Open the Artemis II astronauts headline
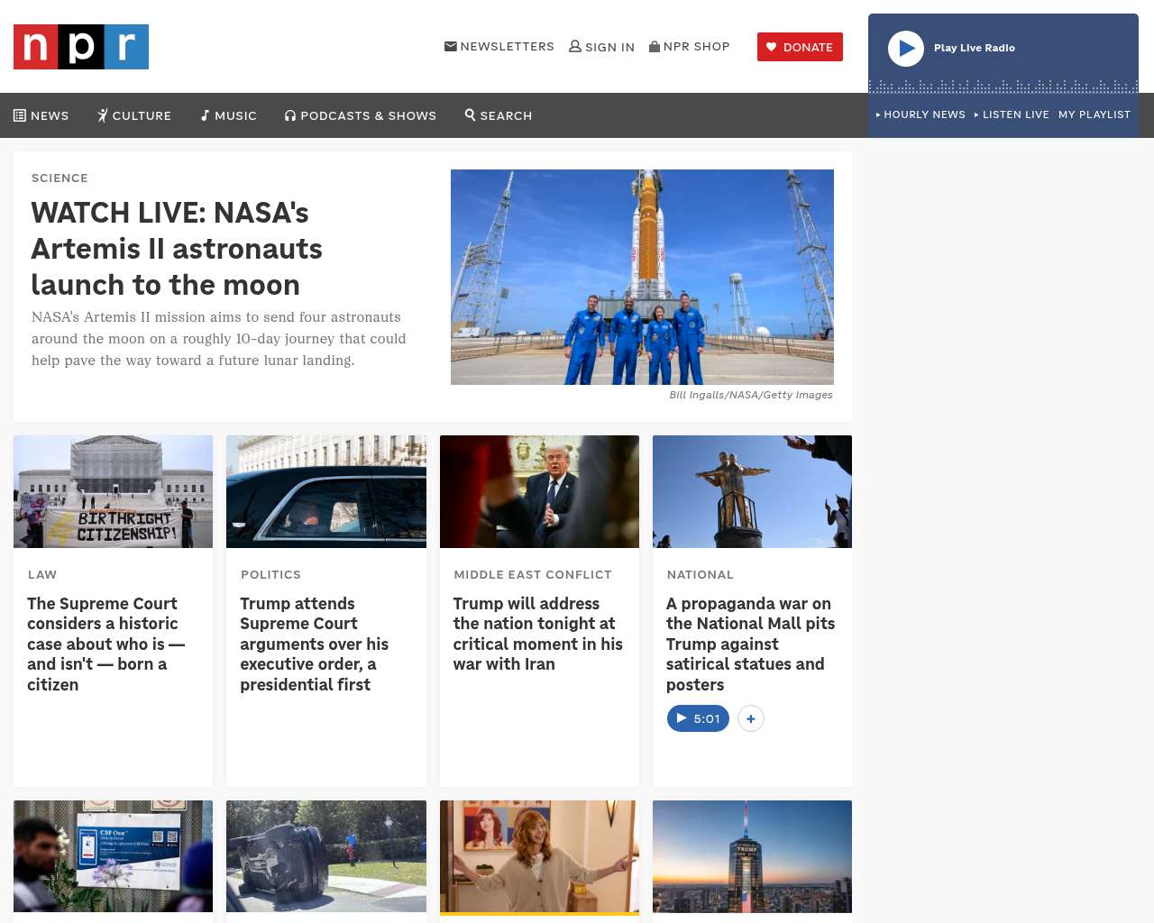The height and width of the screenshot is (923, 1154). coord(177,249)
